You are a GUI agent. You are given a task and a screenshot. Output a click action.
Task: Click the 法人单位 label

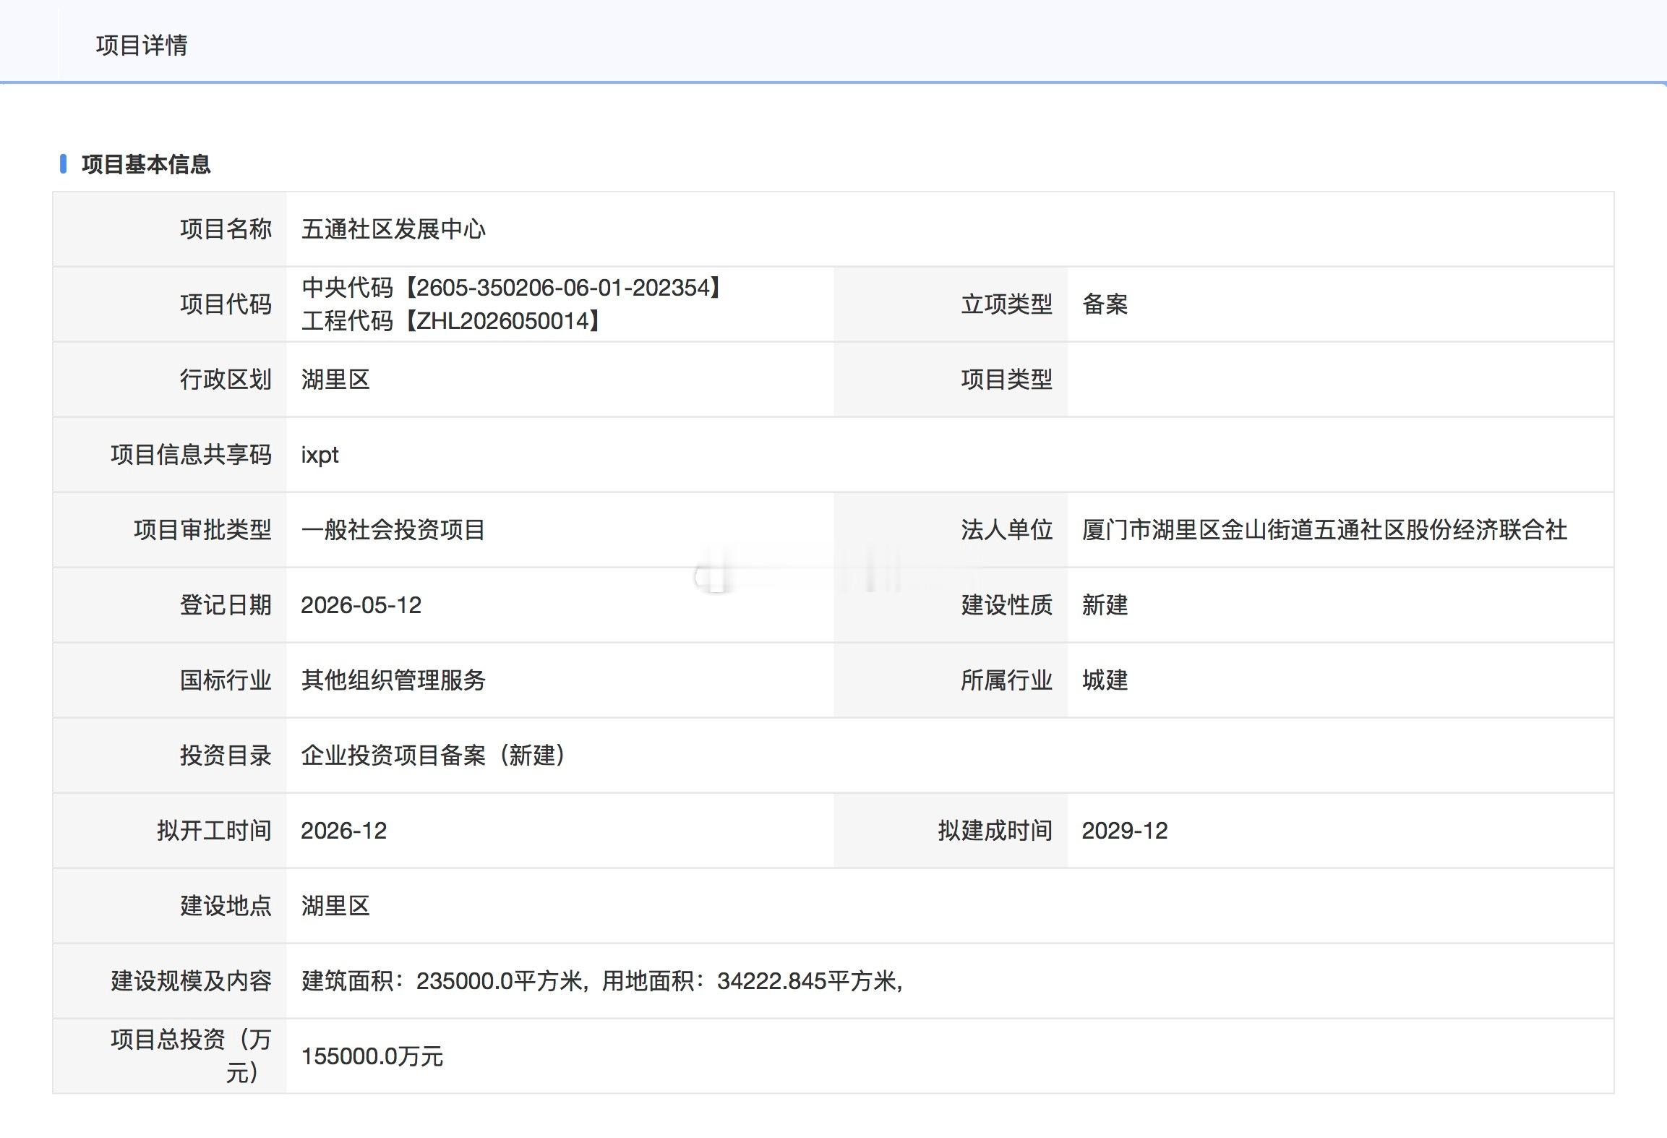1006,530
